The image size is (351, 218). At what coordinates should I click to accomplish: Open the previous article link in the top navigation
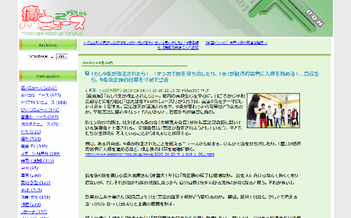[141, 45]
